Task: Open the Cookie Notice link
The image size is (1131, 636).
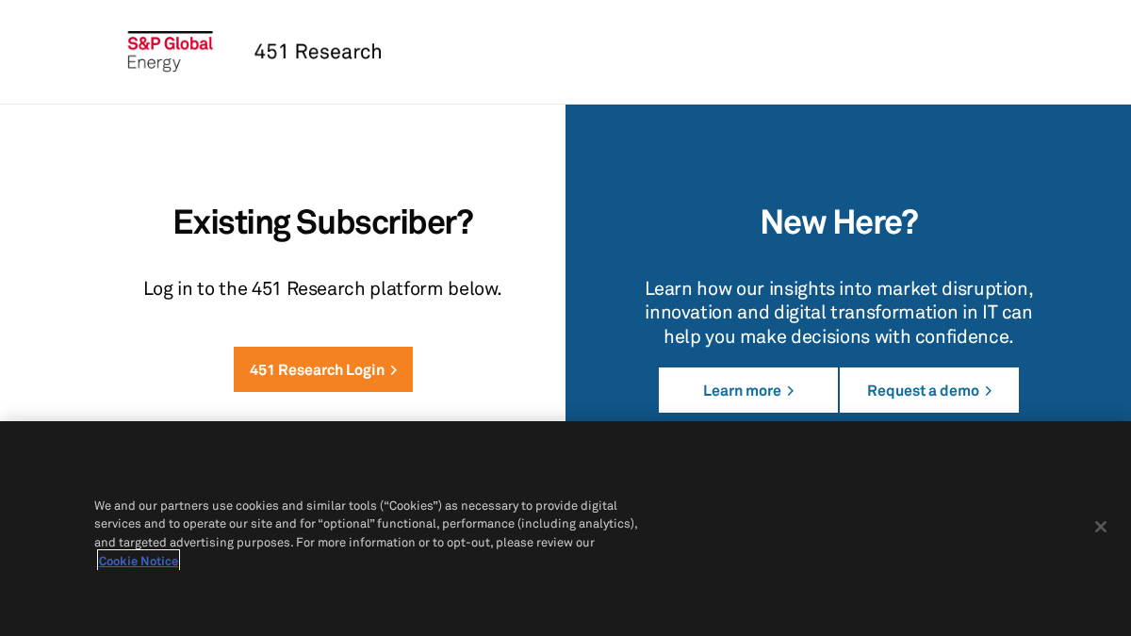Action: click(139, 561)
